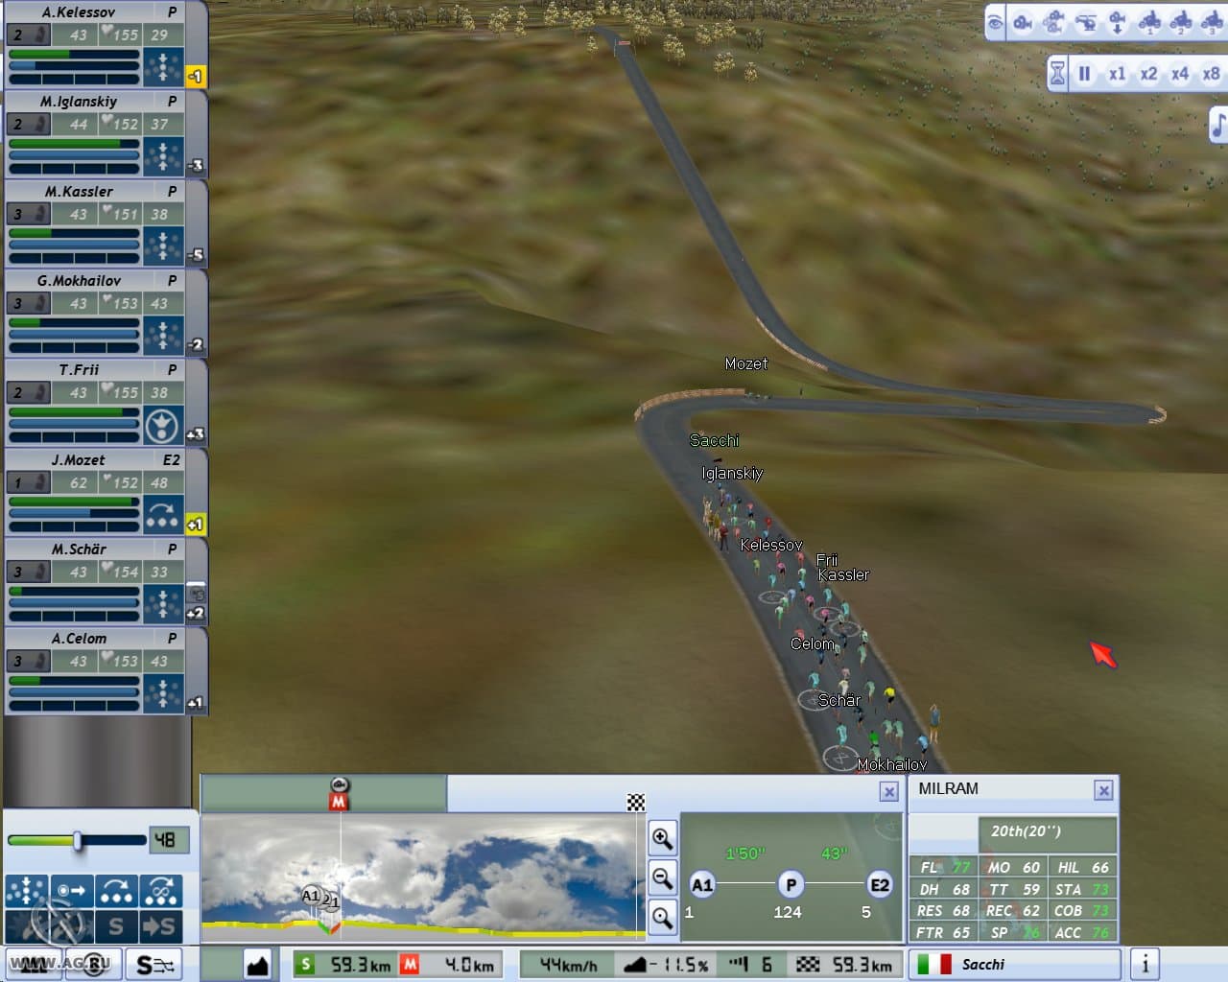Adjust the effort slider set to 48

[x=77, y=840]
